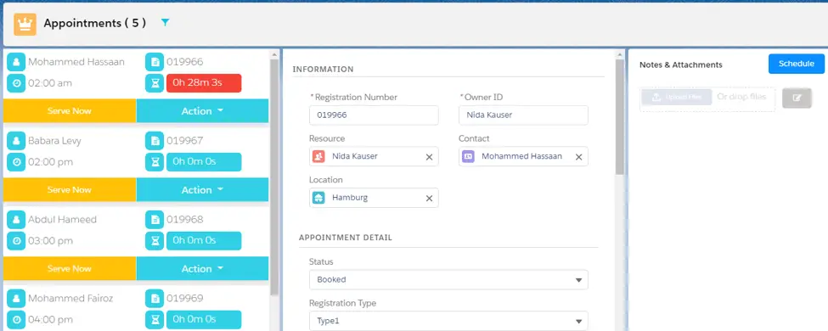
Task: Select the Mohammed Fairoz appointment name
Action: [71, 298]
